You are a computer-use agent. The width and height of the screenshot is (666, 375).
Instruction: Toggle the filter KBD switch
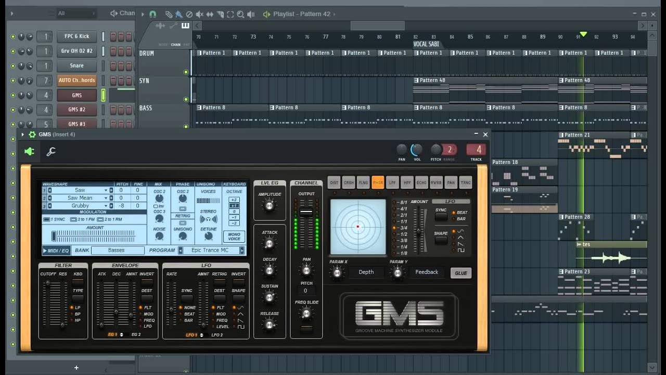coord(78,282)
